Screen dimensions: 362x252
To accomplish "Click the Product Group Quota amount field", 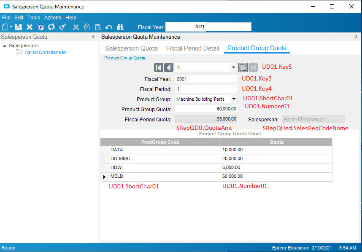I will click(x=206, y=109).
